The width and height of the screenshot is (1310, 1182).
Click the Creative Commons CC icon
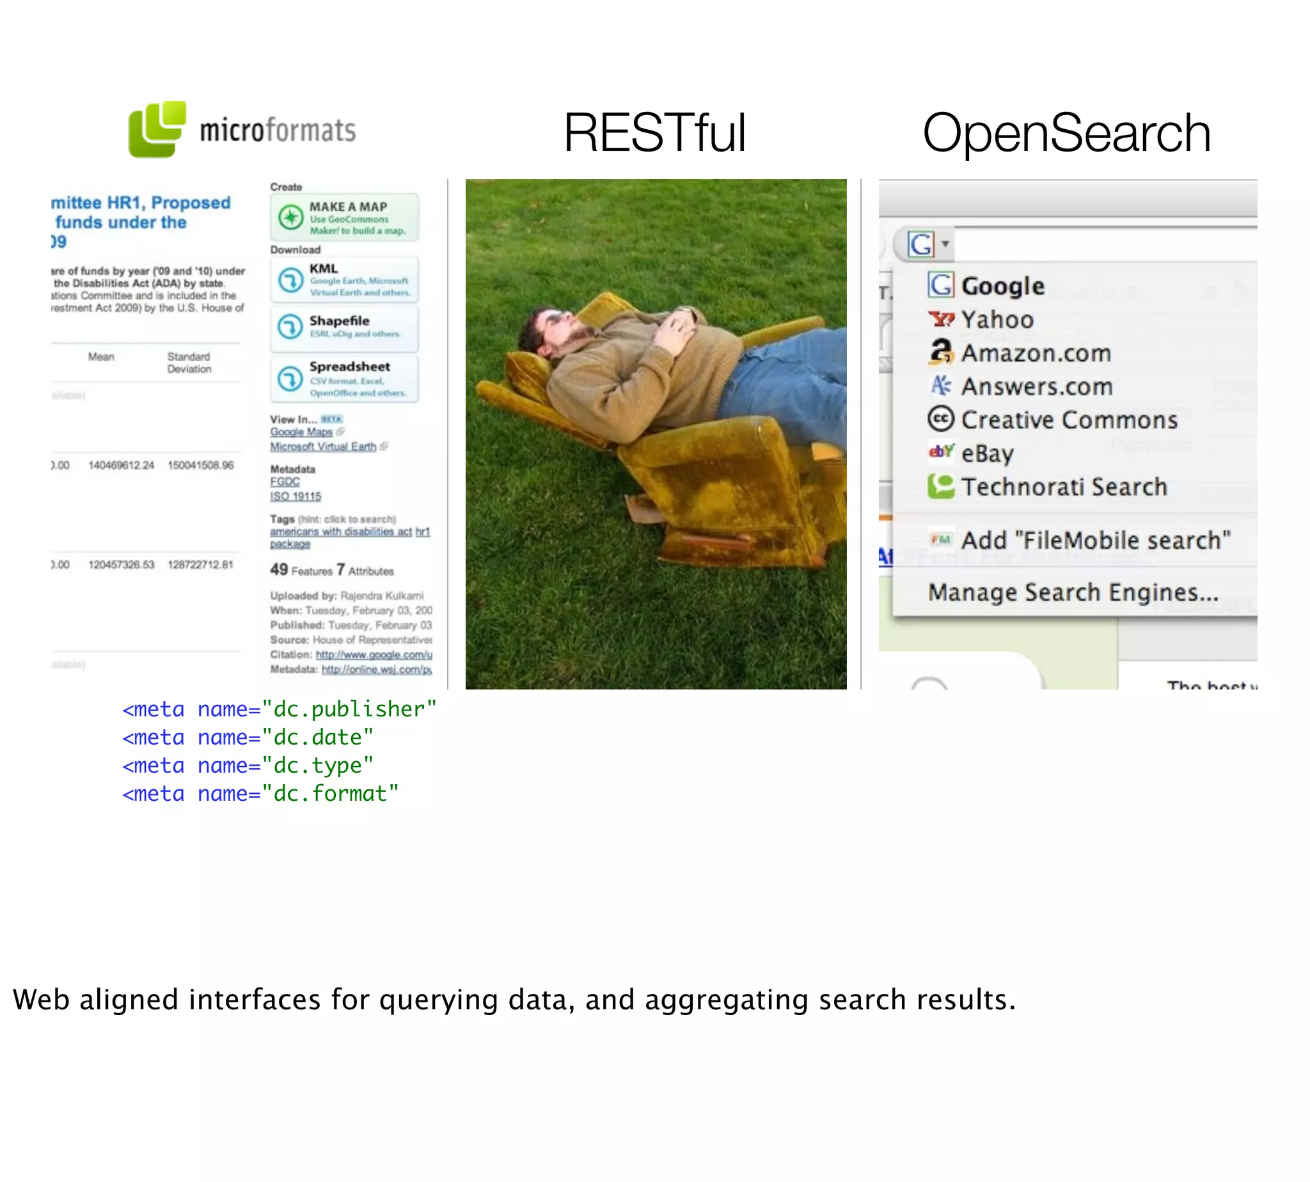[940, 419]
